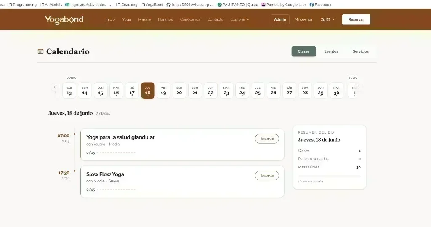Select Saturday 13 in date strip
The image size is (431, 227).
coord(69,91)
